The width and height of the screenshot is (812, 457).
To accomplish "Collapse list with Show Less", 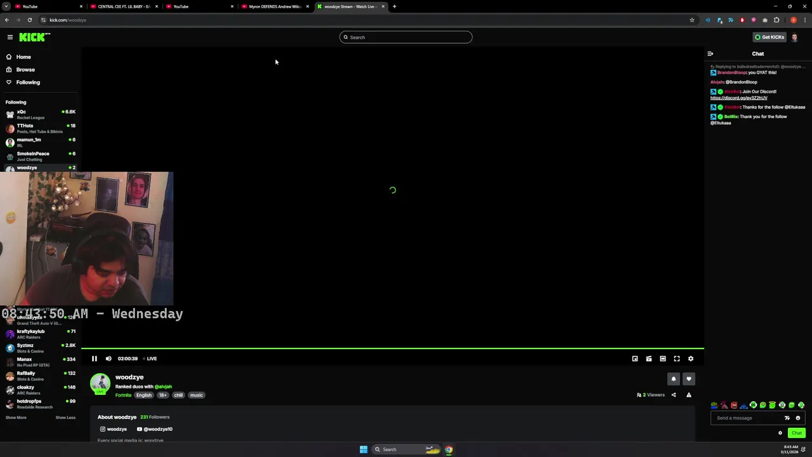I will click(x=65, y=418).
